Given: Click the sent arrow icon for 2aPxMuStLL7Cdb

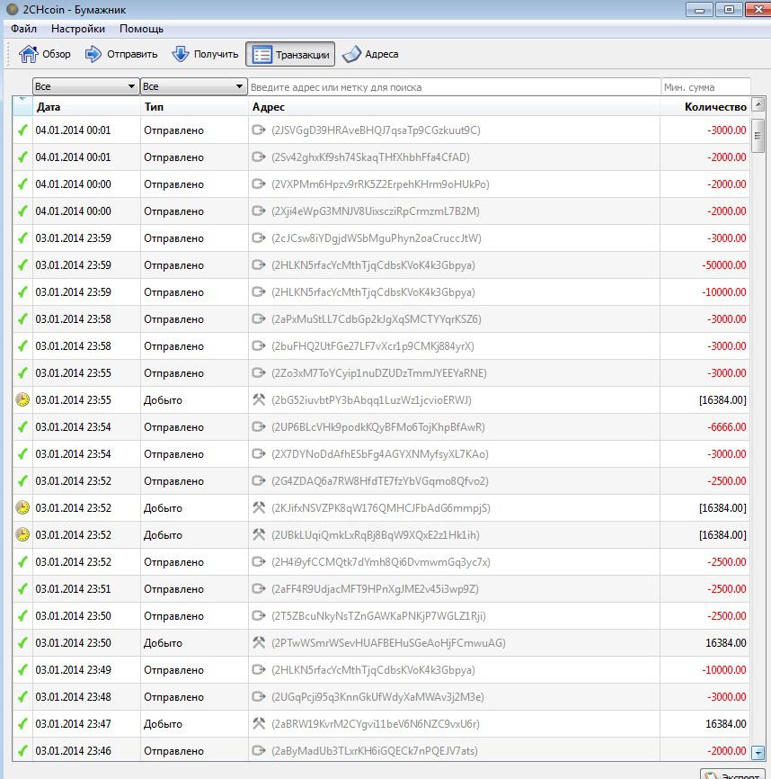Looking at the screenshot, I should coord(259,319).
